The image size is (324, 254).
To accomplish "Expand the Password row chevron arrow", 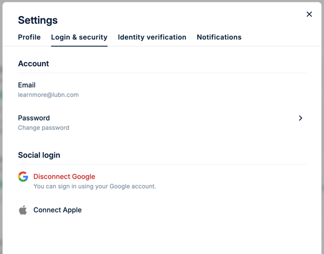I will (x=300, y=118).
